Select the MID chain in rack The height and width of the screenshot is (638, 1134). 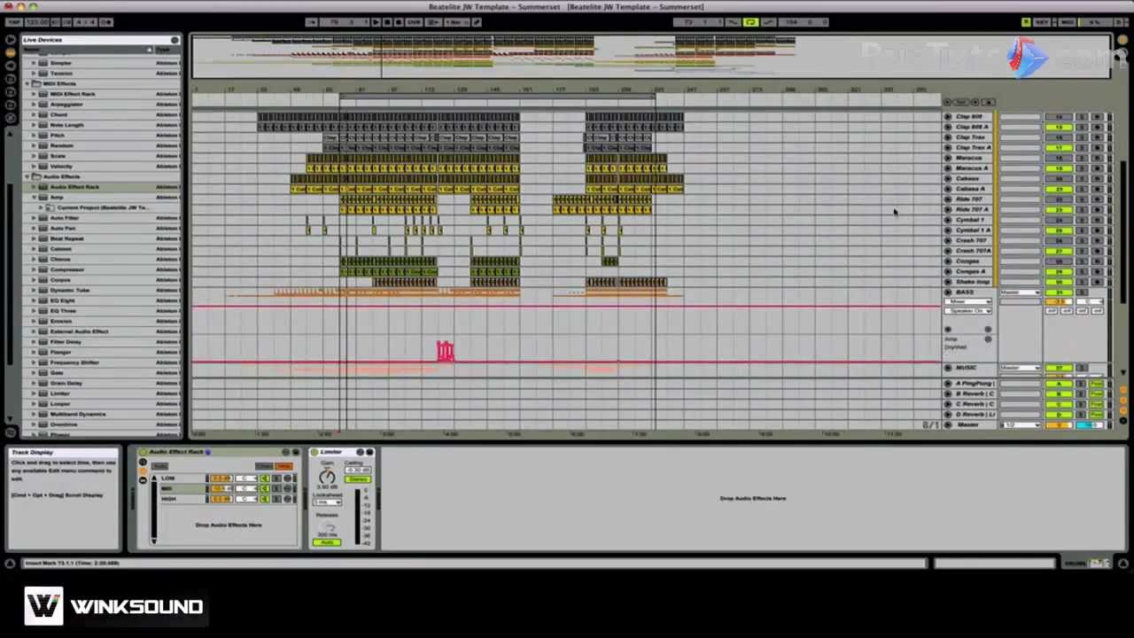tap(183, 488)
